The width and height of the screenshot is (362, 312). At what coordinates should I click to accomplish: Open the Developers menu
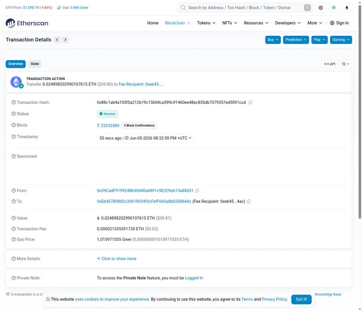point(288,23)
